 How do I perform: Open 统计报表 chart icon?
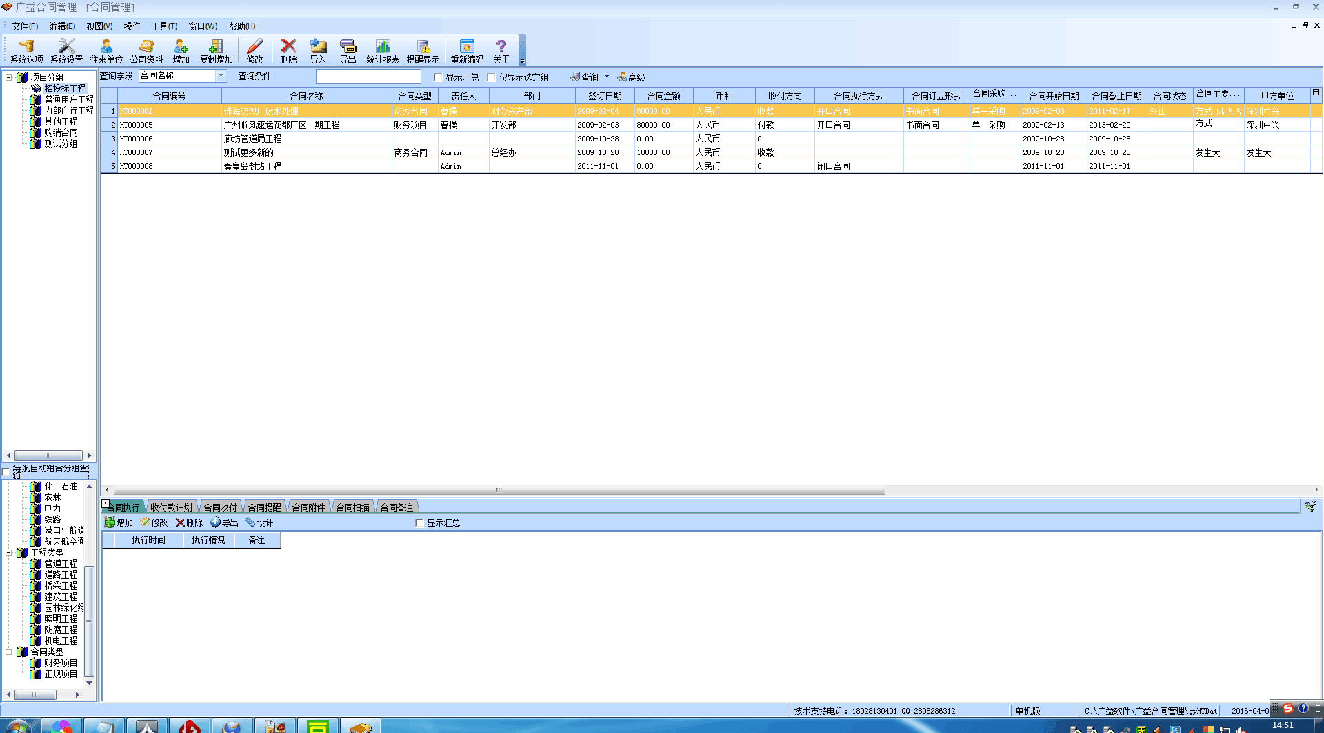383,52
